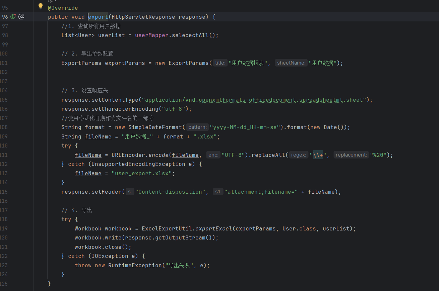Click the exportExcel call on line 119
The height and width of the screenshot is (291, 439).
(213, 228)
